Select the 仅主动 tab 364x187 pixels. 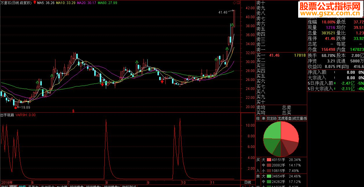tap(272, 119)
